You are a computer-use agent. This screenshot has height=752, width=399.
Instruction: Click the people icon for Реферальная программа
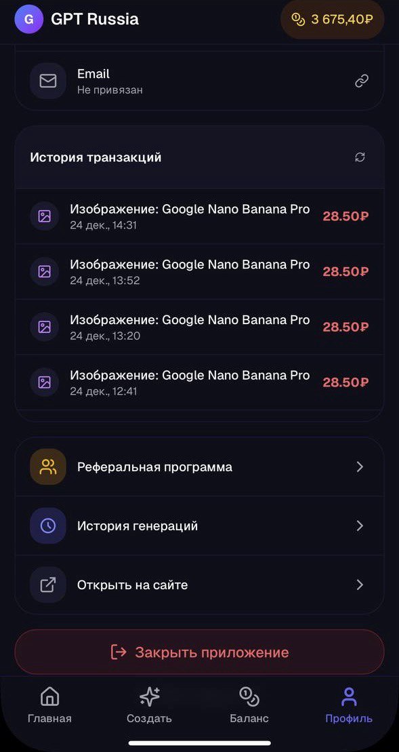(47, 467)
